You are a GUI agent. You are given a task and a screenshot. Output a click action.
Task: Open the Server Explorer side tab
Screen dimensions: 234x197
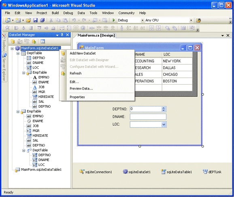click(4, 67)
